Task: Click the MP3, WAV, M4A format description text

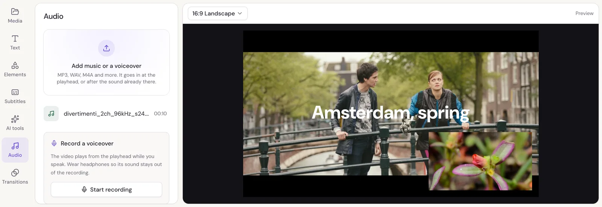Action: click(x=106, y=78)
